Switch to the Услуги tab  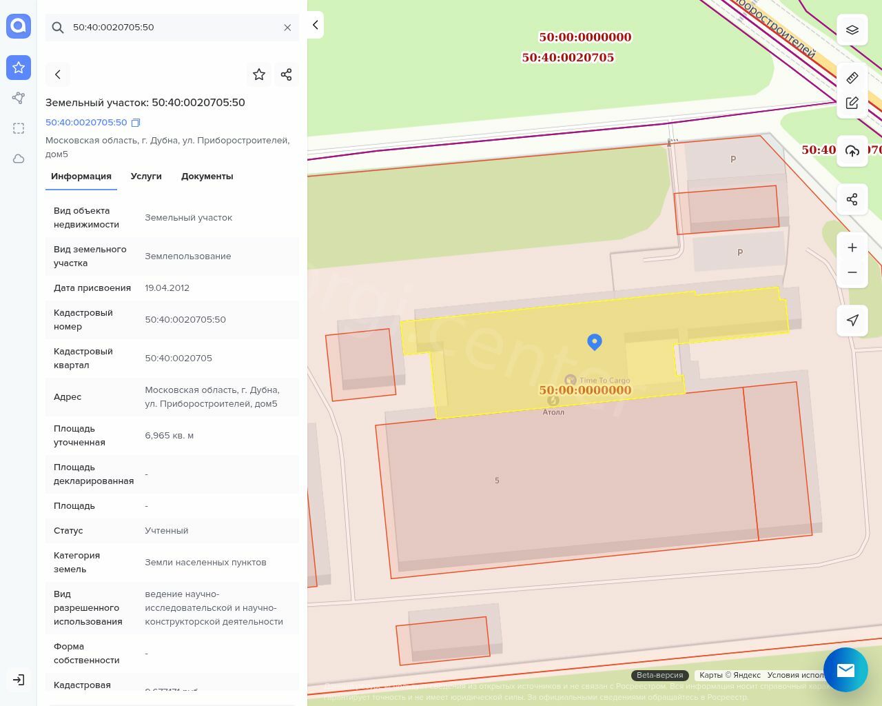pyautogui.click(x=146, y=176)
